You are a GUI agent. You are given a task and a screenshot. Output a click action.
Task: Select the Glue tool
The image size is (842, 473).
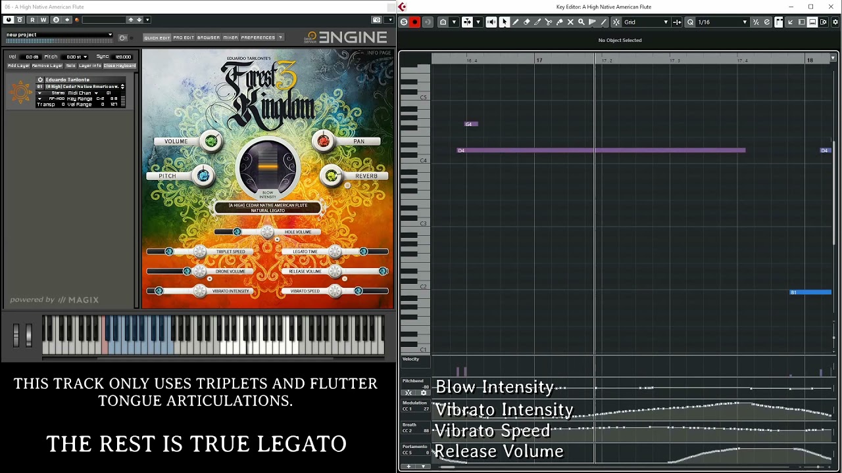coord(560,22)
